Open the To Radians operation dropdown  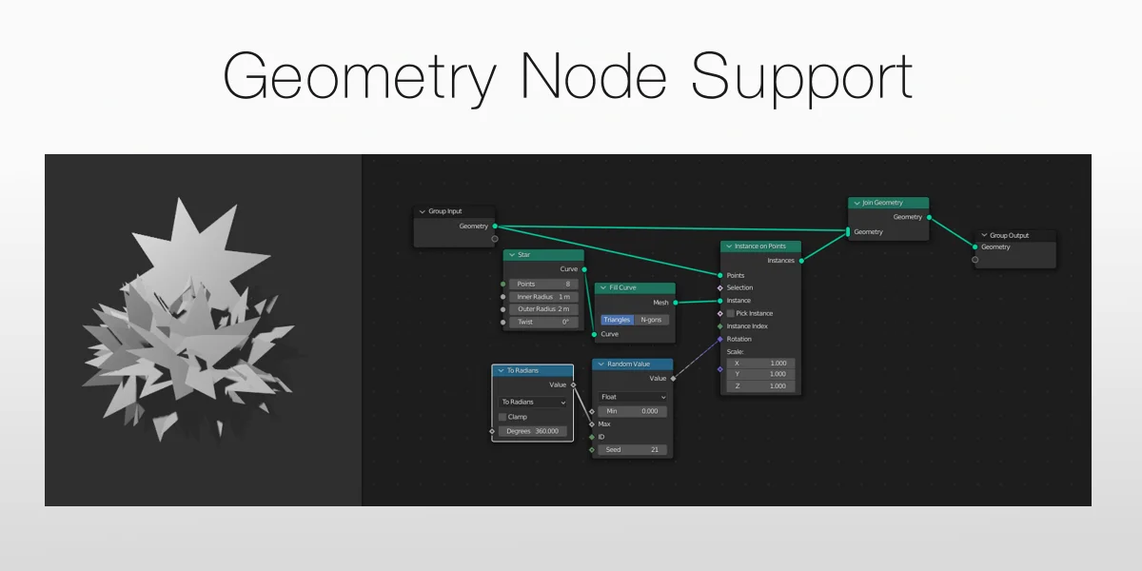531,402
